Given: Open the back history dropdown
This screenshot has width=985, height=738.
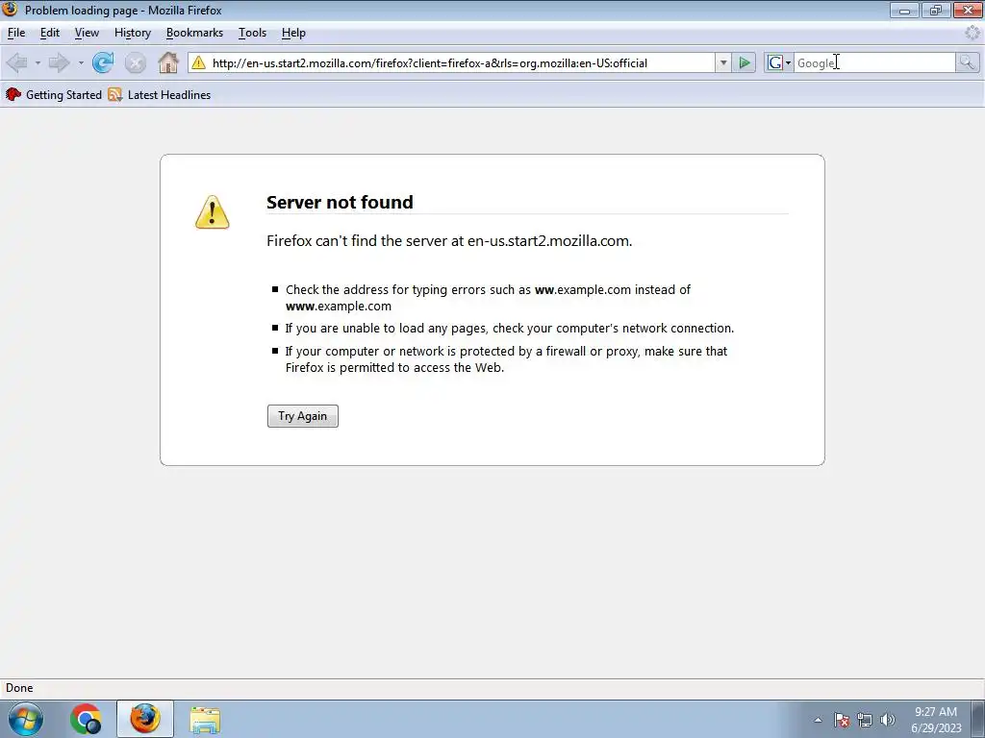Looking at the screenshot, I should tap(38, 62).
